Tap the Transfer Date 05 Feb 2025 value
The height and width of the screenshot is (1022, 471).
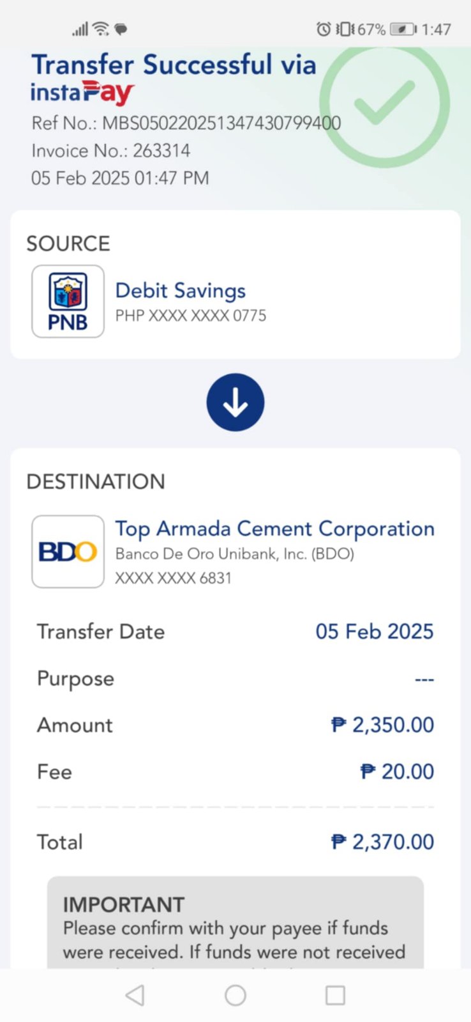(375, 631)
